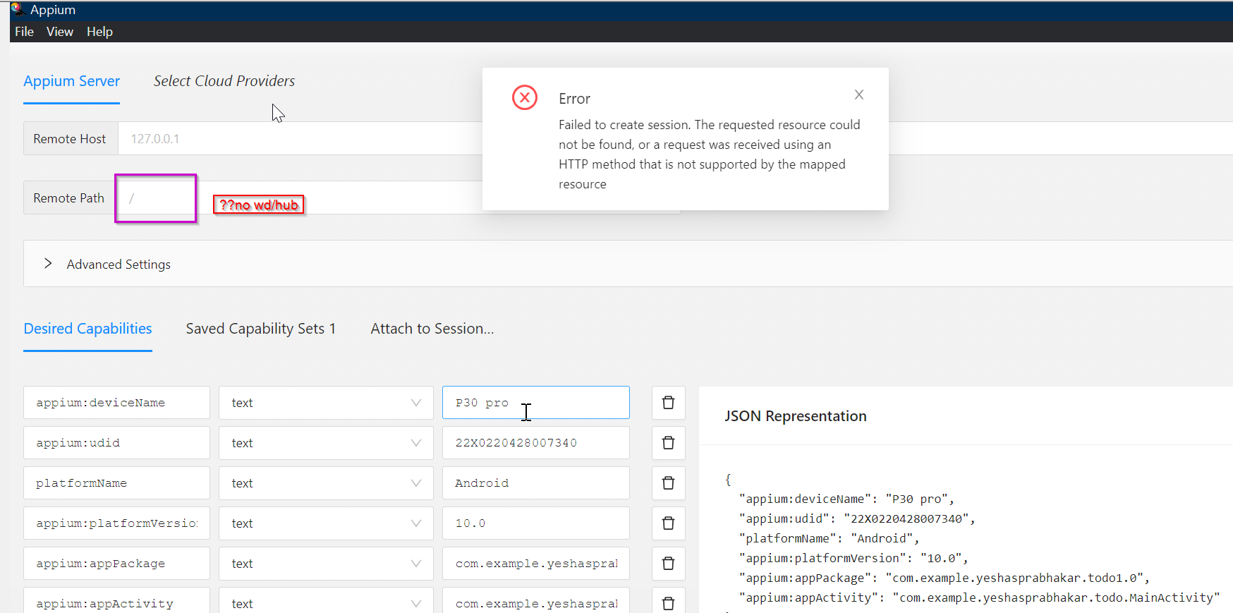
Task: Click the "appium:appActivity" JSON line
Action: [980, 598]
